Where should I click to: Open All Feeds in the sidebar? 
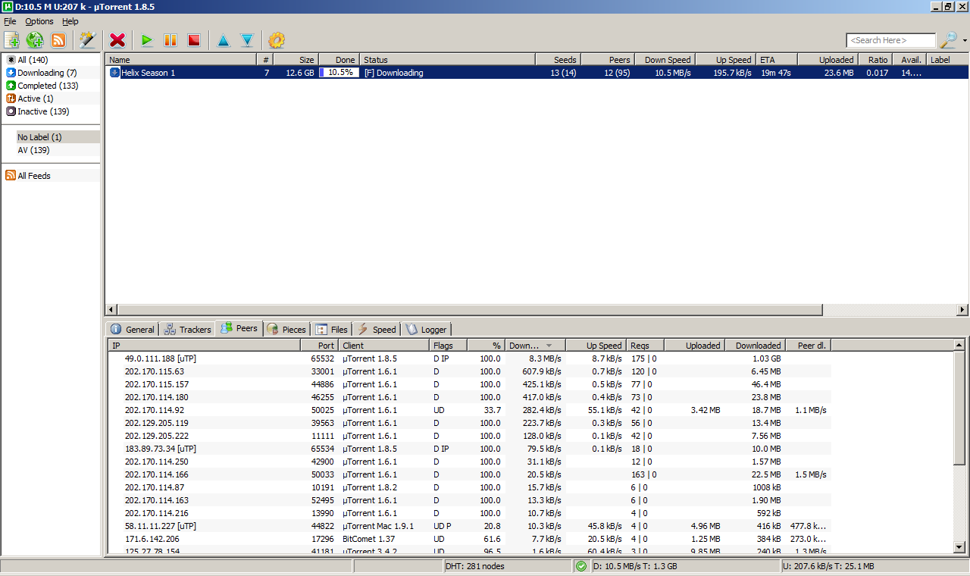point(51,176)
